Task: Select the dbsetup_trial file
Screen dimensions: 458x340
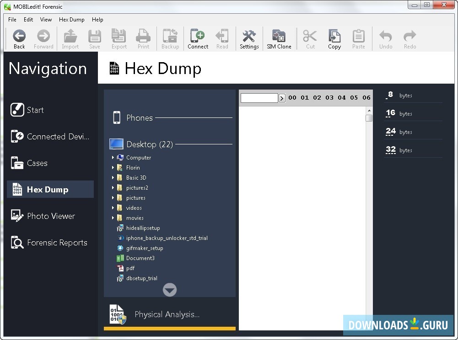Action: click(x=137, y=278)
